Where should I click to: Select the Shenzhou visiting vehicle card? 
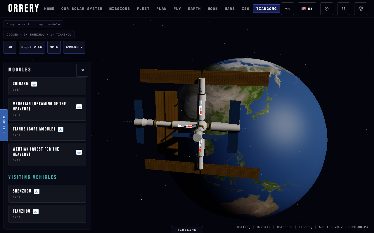47,194
